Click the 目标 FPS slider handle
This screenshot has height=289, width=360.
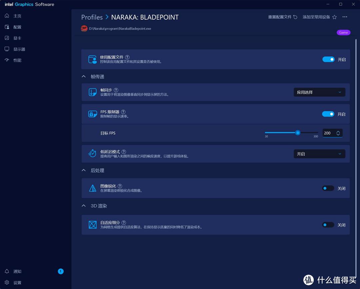(298, 133)
